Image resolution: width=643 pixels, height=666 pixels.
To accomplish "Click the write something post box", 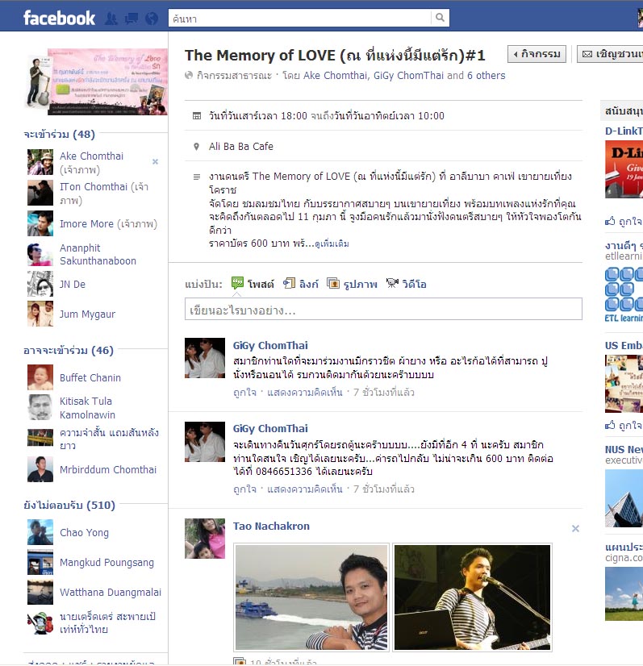I will [x=383, y=309].
